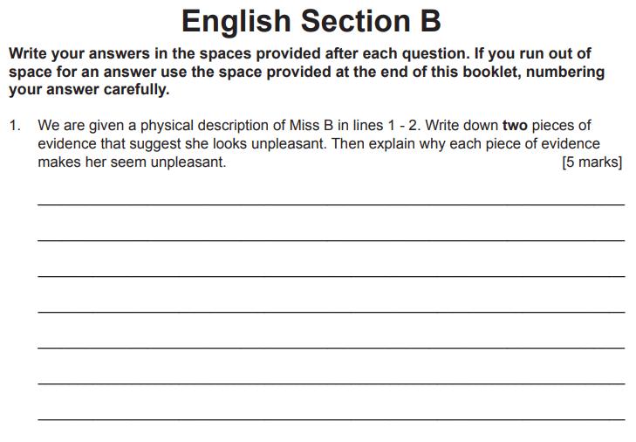Click on the sixth blank answer line
Image resolution: width=636 pixels, height=442 pixels.
point(331,383)
